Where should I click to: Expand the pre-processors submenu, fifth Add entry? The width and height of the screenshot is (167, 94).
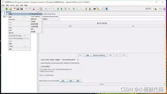(x=37, y=24)
